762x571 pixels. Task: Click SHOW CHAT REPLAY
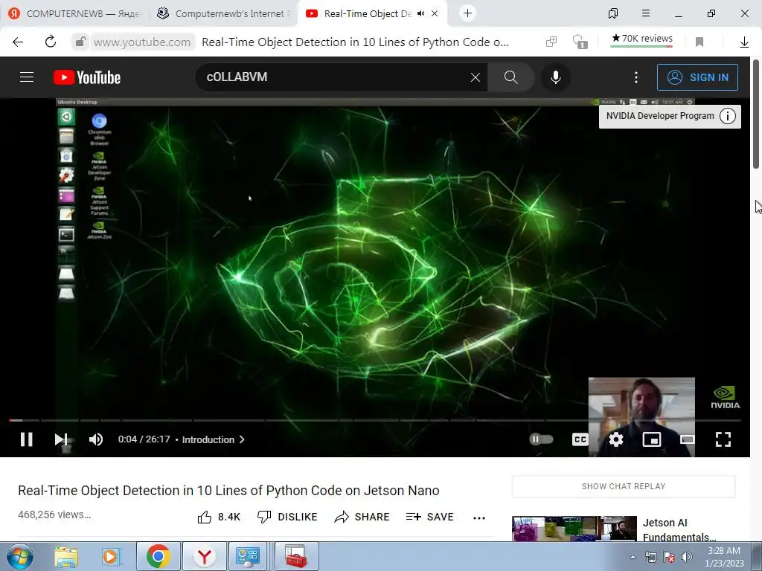pos(624,486)
